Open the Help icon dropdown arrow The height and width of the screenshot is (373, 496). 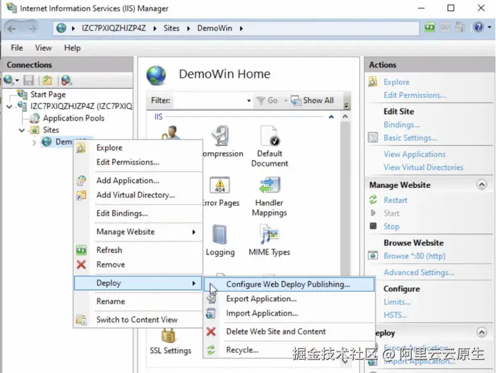[x=490, y=27]
